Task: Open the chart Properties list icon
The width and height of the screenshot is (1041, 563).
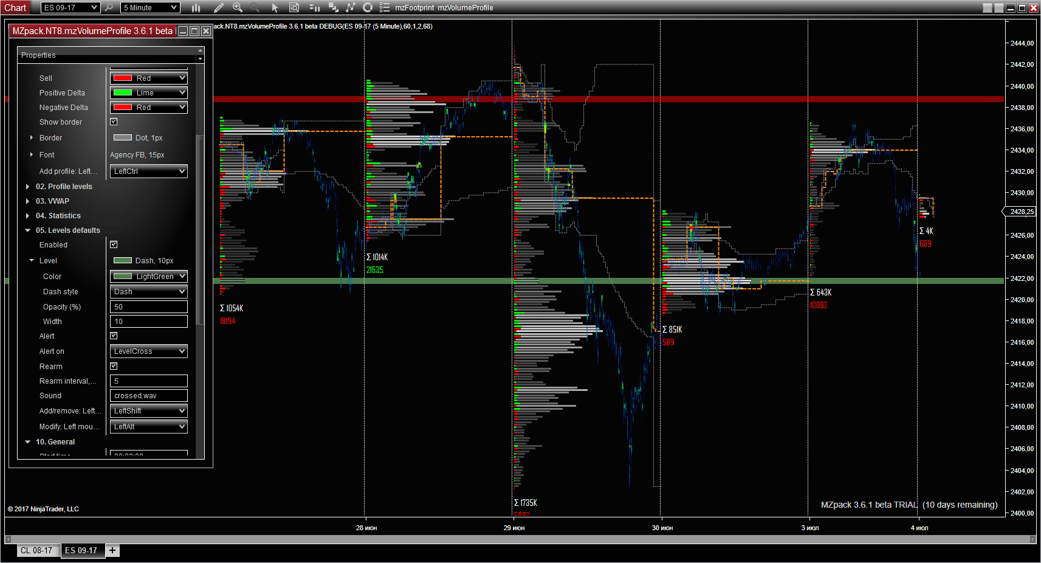Action: pos(385,7)
